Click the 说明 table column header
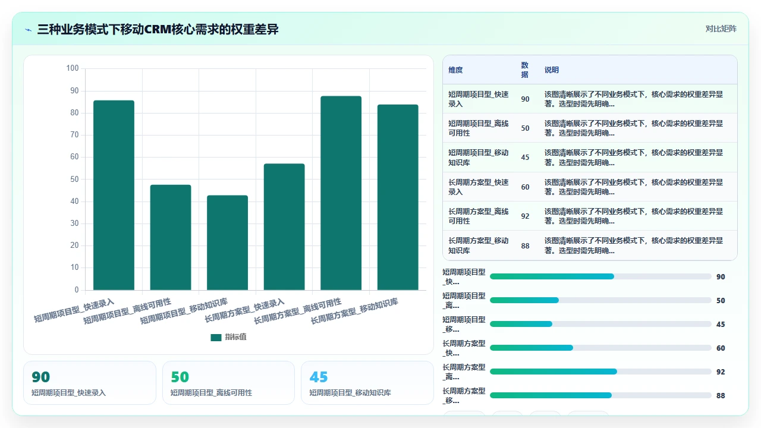This screenshot has height=428, width=761. pos(552,70)
